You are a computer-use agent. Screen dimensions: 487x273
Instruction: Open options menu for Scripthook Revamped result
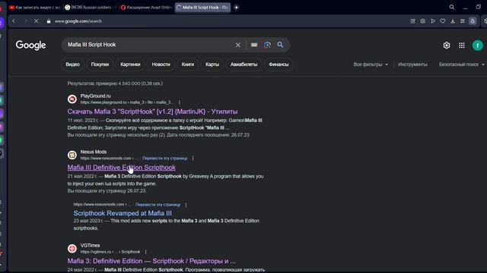(186, 205)
